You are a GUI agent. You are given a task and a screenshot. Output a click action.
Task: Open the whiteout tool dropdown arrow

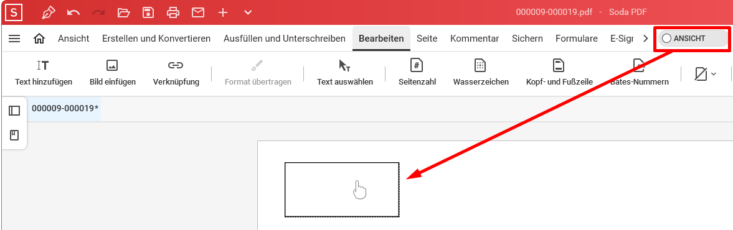[x=713, y=74]
